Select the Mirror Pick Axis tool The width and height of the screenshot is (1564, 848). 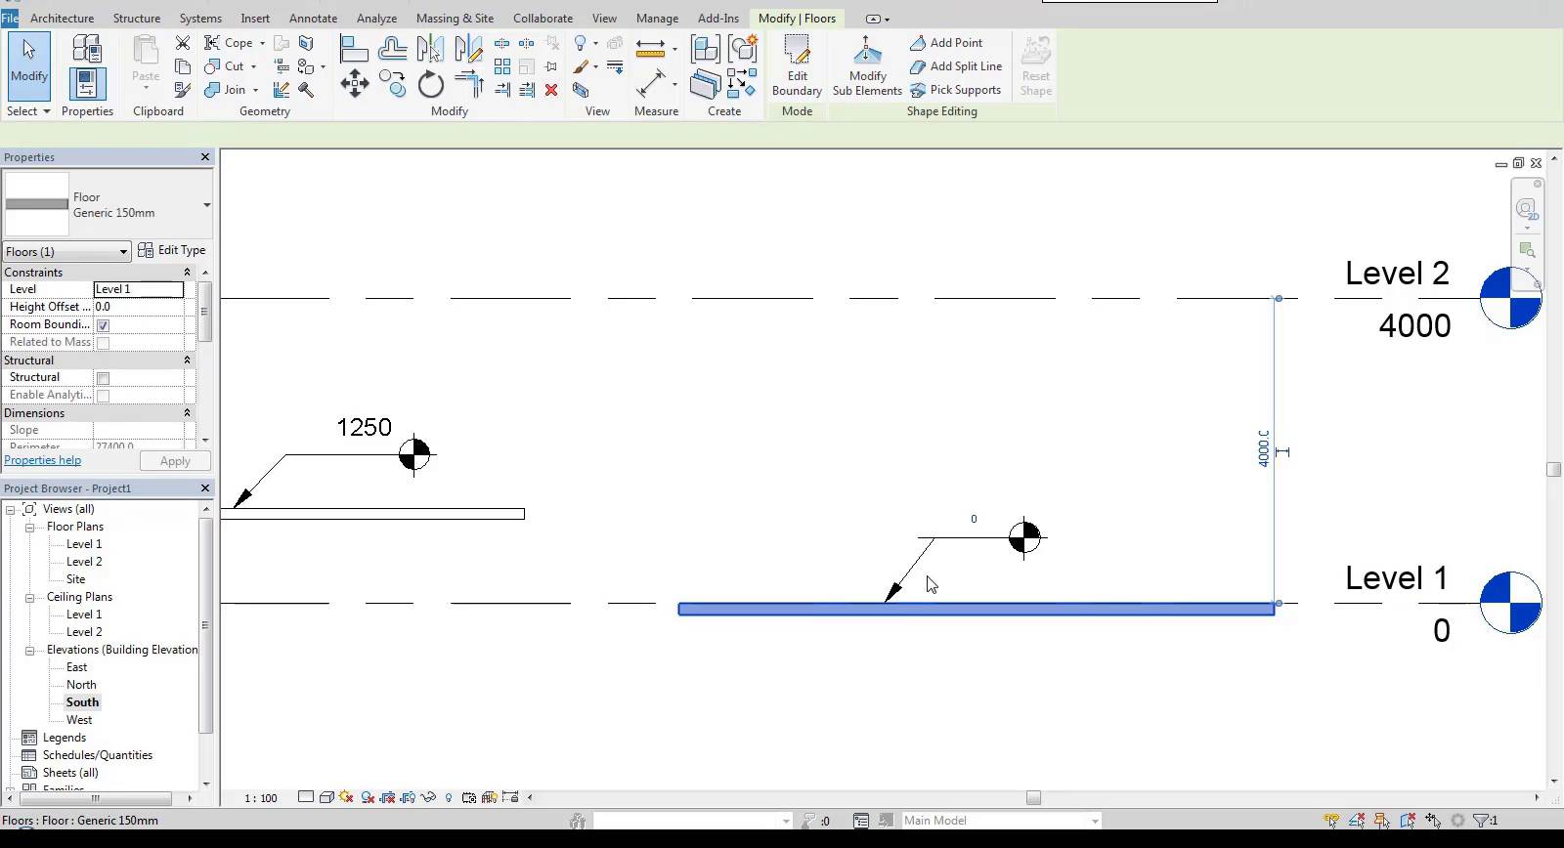pos(430,48)
